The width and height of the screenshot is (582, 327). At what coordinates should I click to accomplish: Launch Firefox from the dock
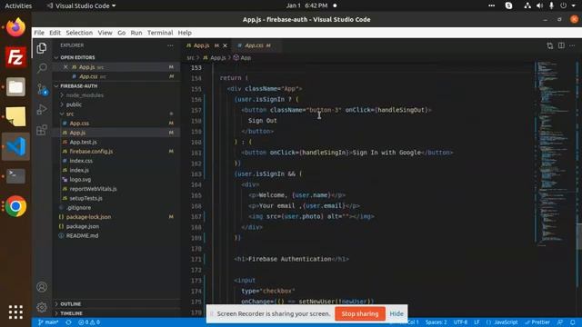coord(15,27)
